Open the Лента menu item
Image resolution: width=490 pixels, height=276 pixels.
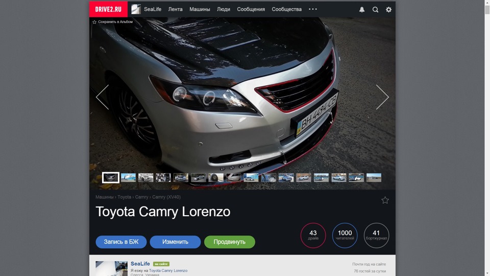tap(175, 9)
